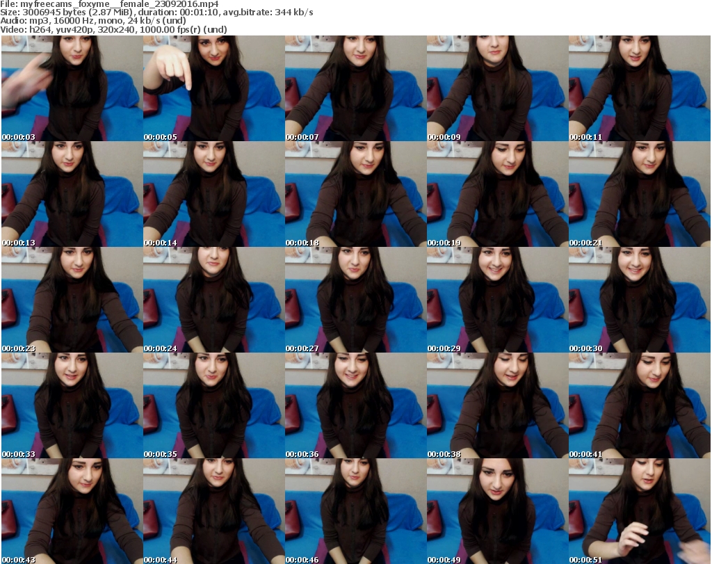Choose the frame labeled 00:00:38
712x564 pixels.
[498, 405]
